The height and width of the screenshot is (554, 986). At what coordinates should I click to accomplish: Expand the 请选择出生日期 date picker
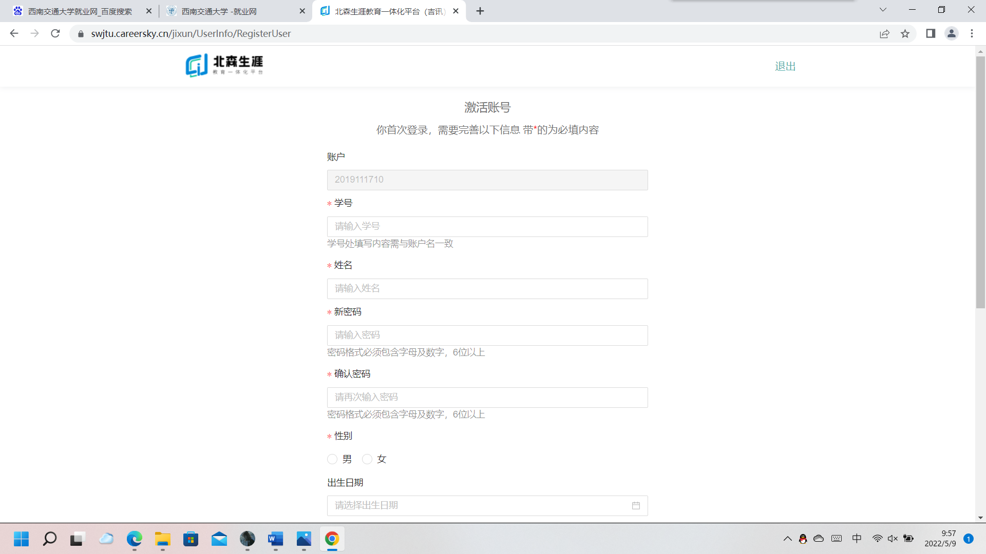478,506
